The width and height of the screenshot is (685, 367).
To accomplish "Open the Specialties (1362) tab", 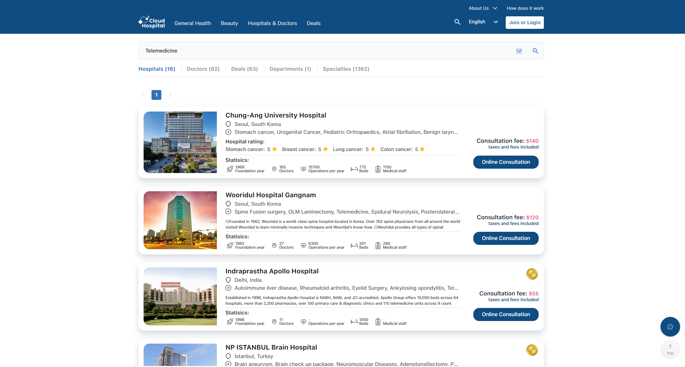I will pos(346,69).
